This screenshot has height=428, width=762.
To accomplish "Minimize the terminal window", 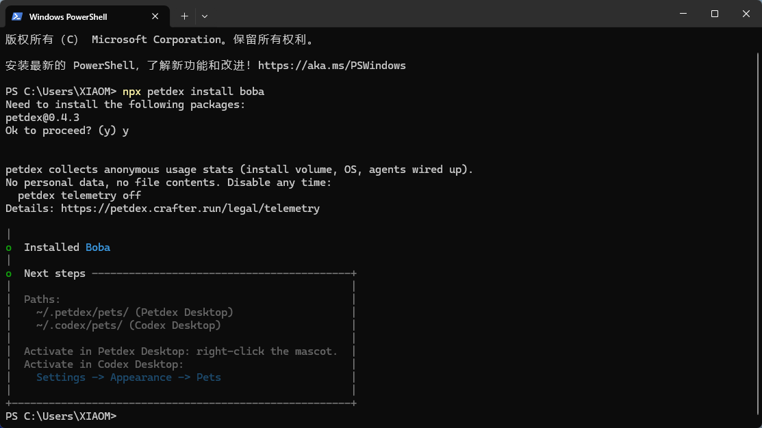I will click(x=683, y=14).
